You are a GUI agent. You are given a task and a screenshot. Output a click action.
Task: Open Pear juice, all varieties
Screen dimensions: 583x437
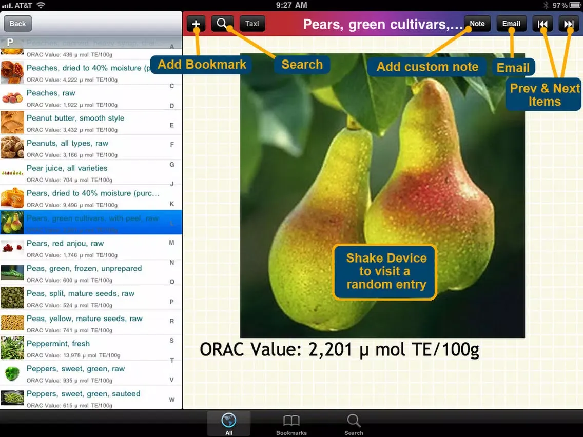[x=91, y=173]
